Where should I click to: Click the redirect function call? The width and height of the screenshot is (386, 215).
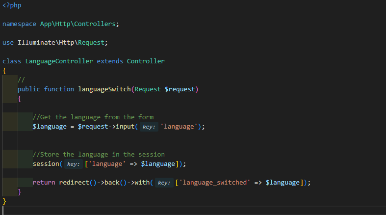(x=74, y=183)
